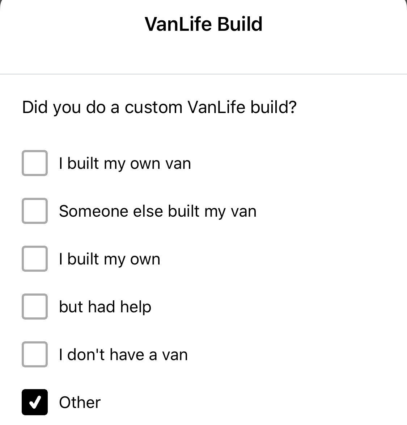The height and width of the screenshot is (425, 407).
Task: Click the "Someone else built my van" label
Action: (157, 211)
